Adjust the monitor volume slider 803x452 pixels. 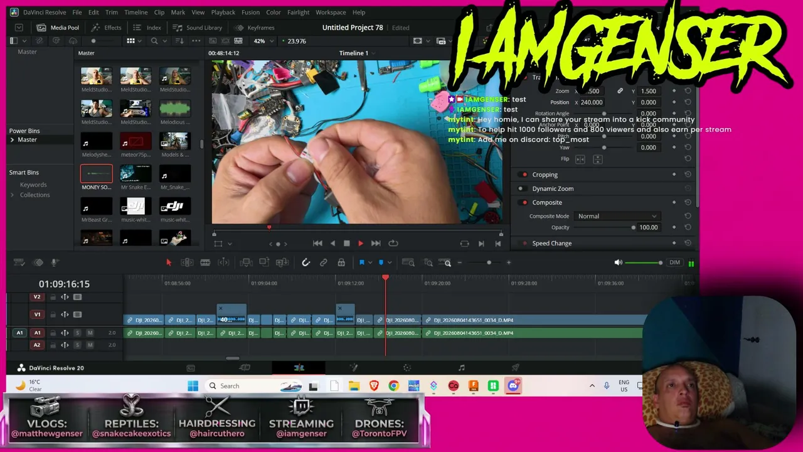pyautogui.click(x=644, y=262)
